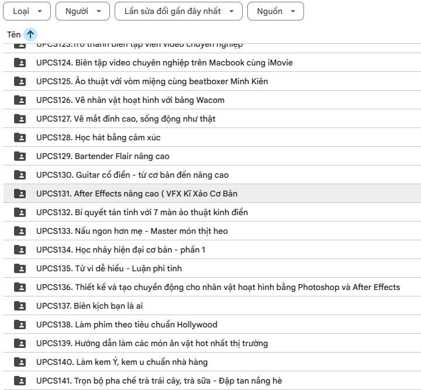The width and height of the screenshot is (421, 390).
Task: Open the Người filter dropdown
Action: pos(82,11)
